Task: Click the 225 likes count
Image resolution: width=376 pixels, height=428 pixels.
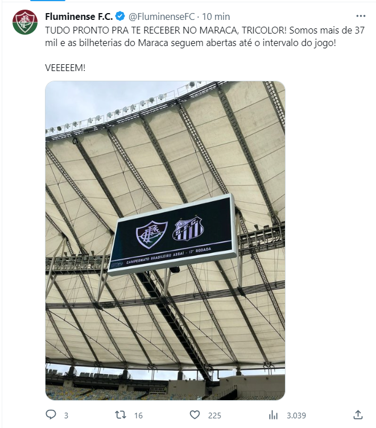Action: (214, 415)
